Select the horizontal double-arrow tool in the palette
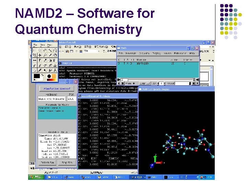The height and width of the screenshot is (185, 247). [35, 60]
